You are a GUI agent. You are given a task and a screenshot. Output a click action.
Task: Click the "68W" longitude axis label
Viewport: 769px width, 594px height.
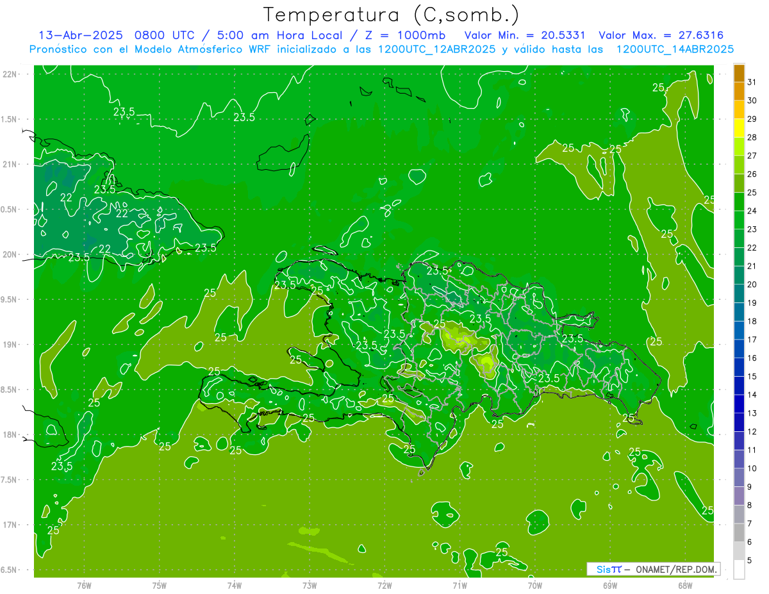click(x=685, y=586)
